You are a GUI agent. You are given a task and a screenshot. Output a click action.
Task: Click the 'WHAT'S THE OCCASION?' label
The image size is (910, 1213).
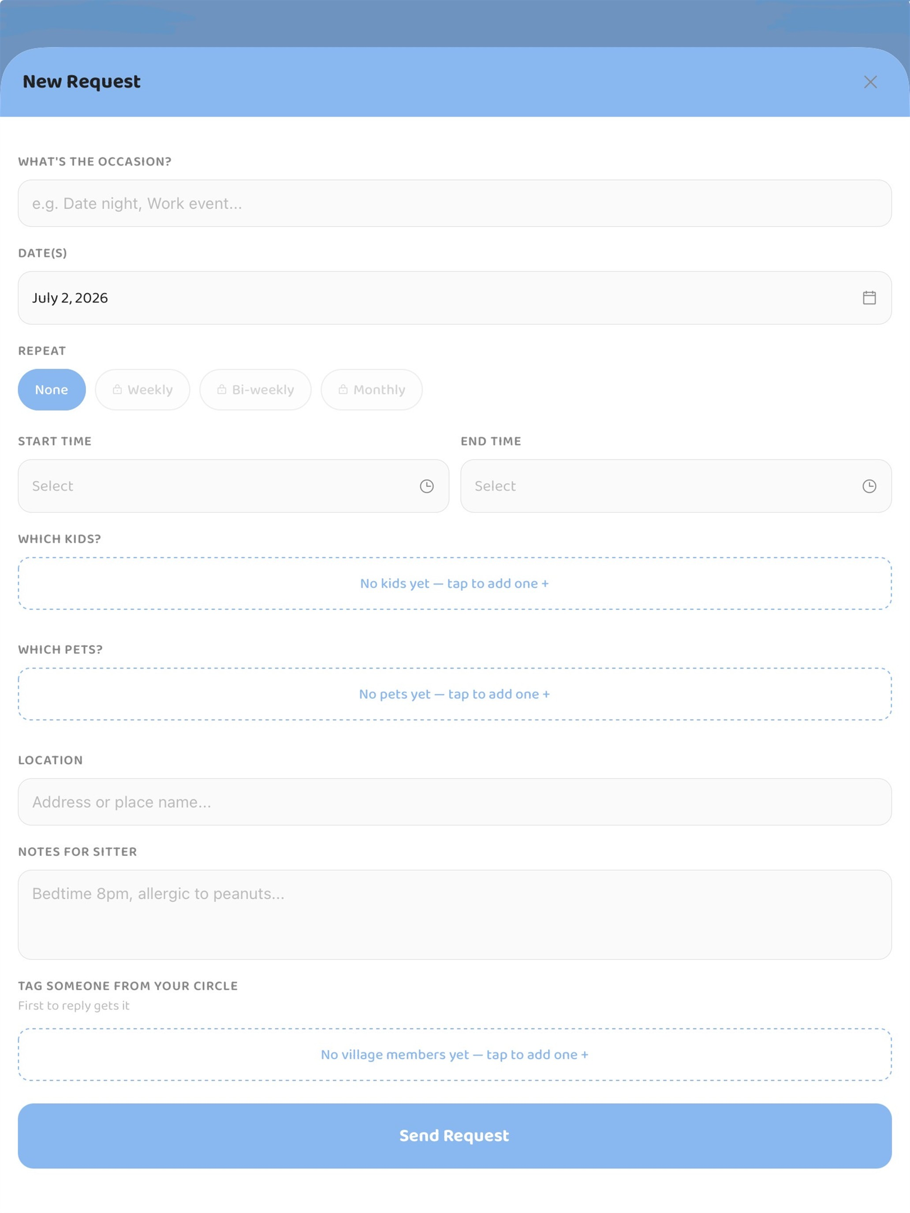point(95,162)
